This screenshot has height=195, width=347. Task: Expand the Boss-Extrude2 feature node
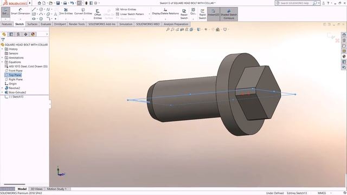pos(2,93)
